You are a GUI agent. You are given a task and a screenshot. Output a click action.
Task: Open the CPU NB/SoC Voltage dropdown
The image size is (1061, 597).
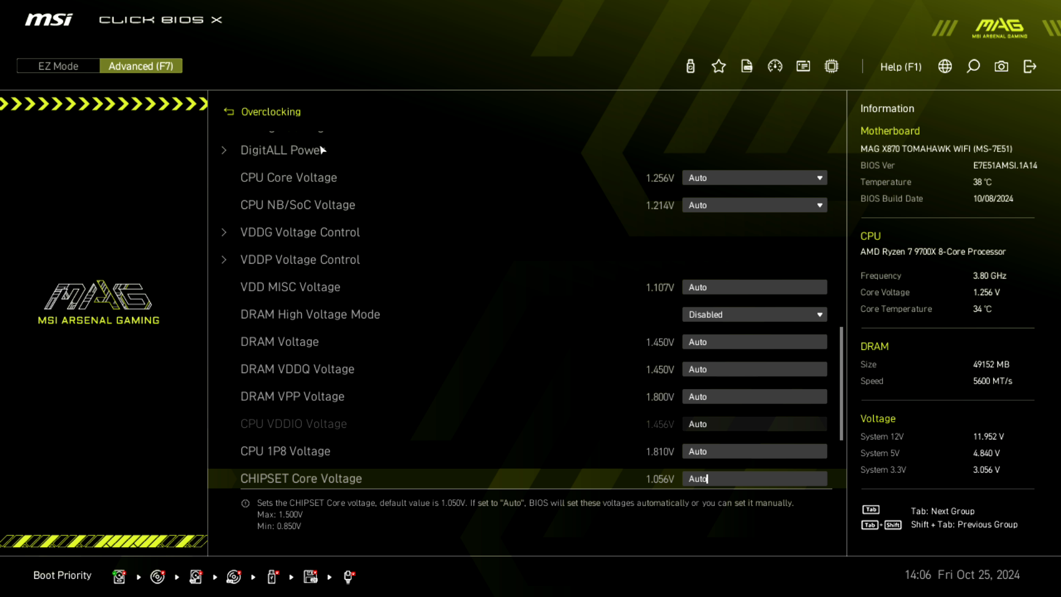click(x=754, y=205)
